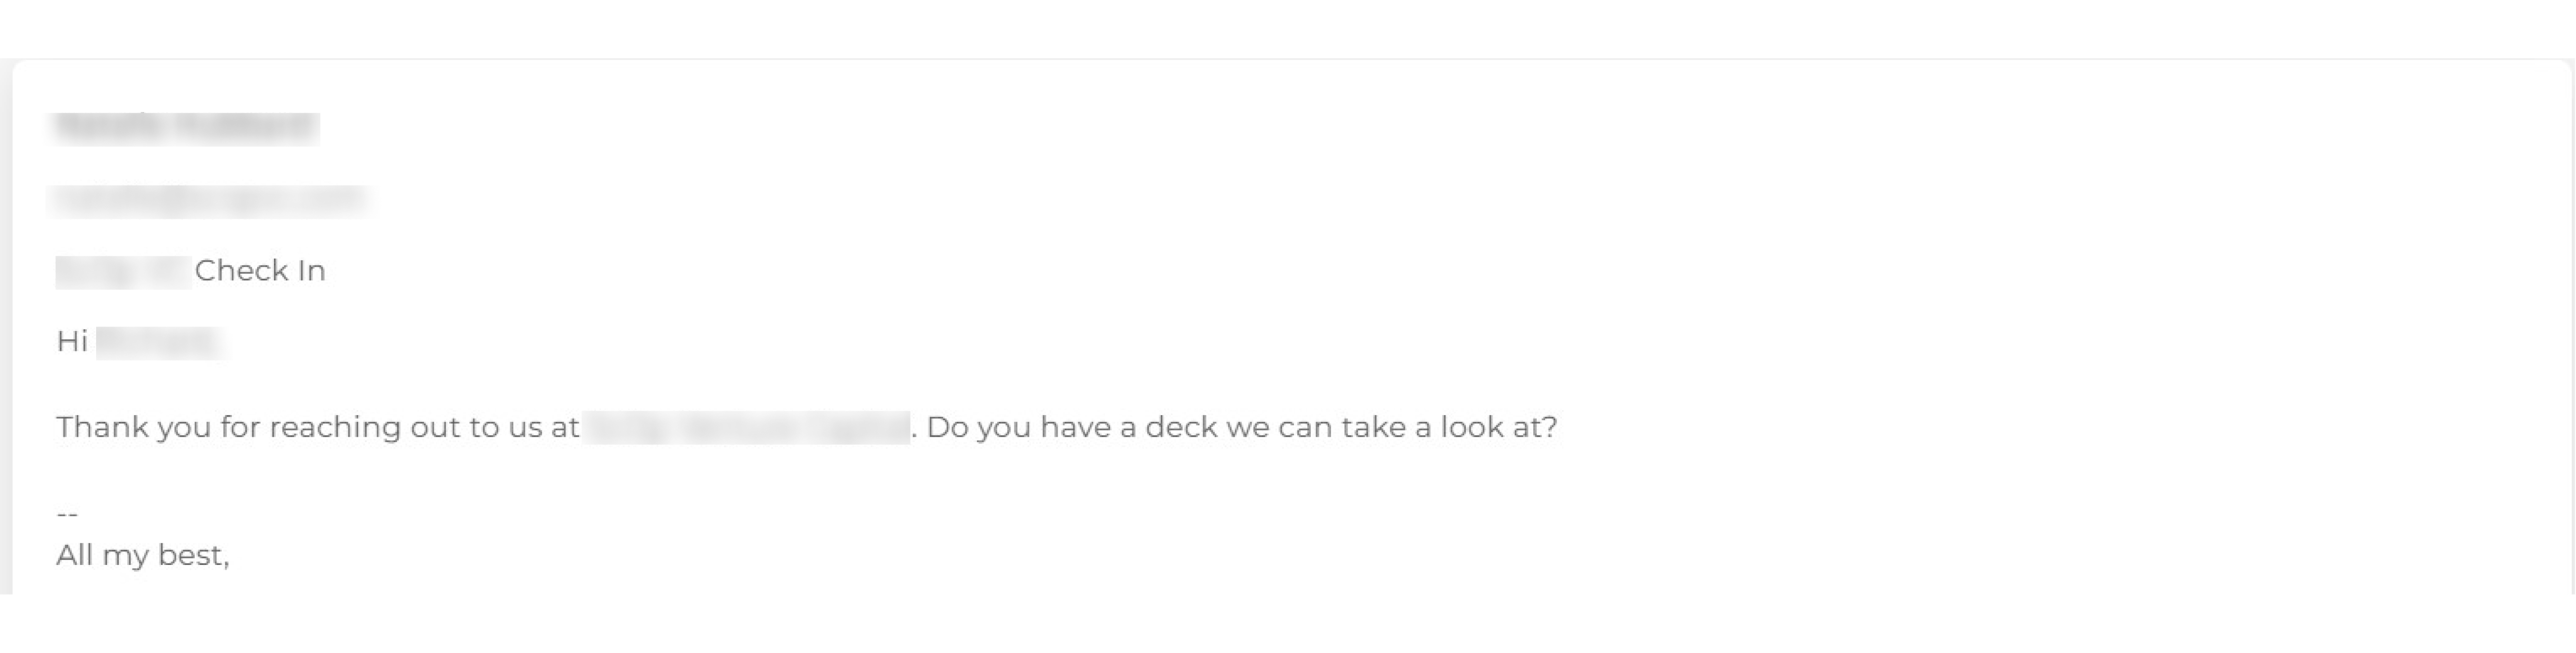Screen dimensions: 2576x653
Task: Click the "All my best," sign-off
Action: point(143,556)
